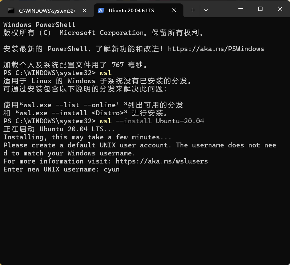Switch to the C:\WINDOWS\system32 tab
The width and height of the screenshot is (290, 265).
pyautogui.click(x=47, y=11)
